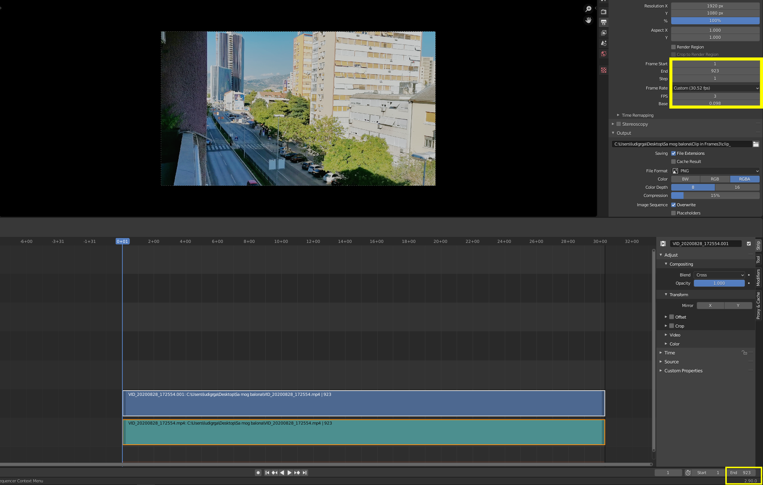Switch to the Proxy & Cache tab
Image resolution: width=763 pixels, height=485 pixels.
pyautogui.click(x=759, y=305)
